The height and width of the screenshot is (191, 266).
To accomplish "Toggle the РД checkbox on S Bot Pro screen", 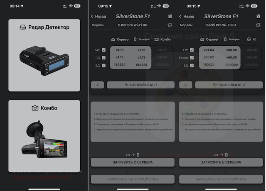I will coord(103,58).
